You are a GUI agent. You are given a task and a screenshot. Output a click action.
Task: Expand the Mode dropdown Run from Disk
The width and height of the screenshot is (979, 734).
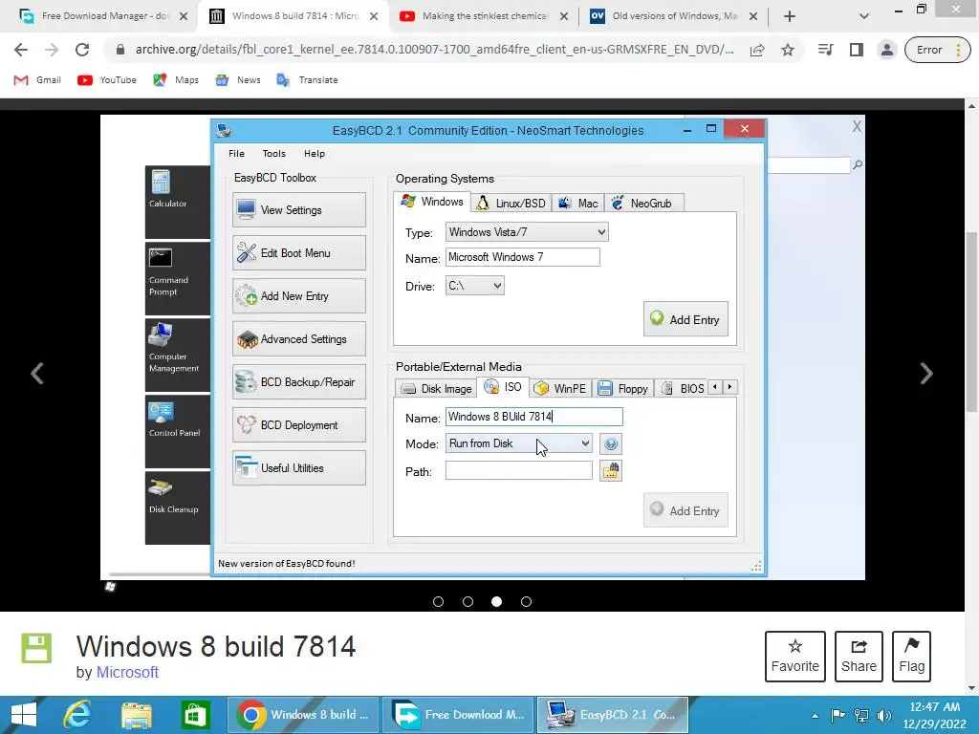pyautogui.click(x=519, y=443)
